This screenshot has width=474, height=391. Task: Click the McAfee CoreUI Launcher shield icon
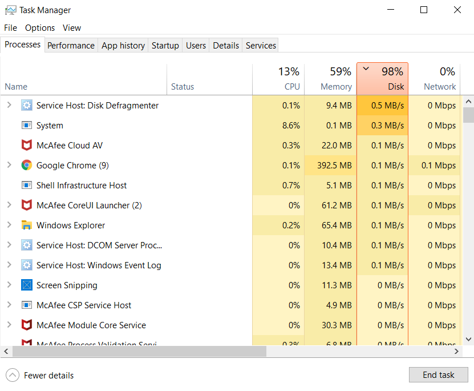pyautogui.click(x=27, y=205)
